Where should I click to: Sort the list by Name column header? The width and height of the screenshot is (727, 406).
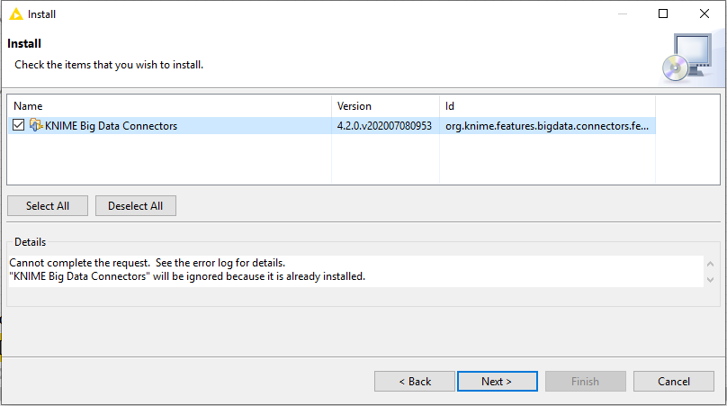pyautogui.click(x=169, y=106)
